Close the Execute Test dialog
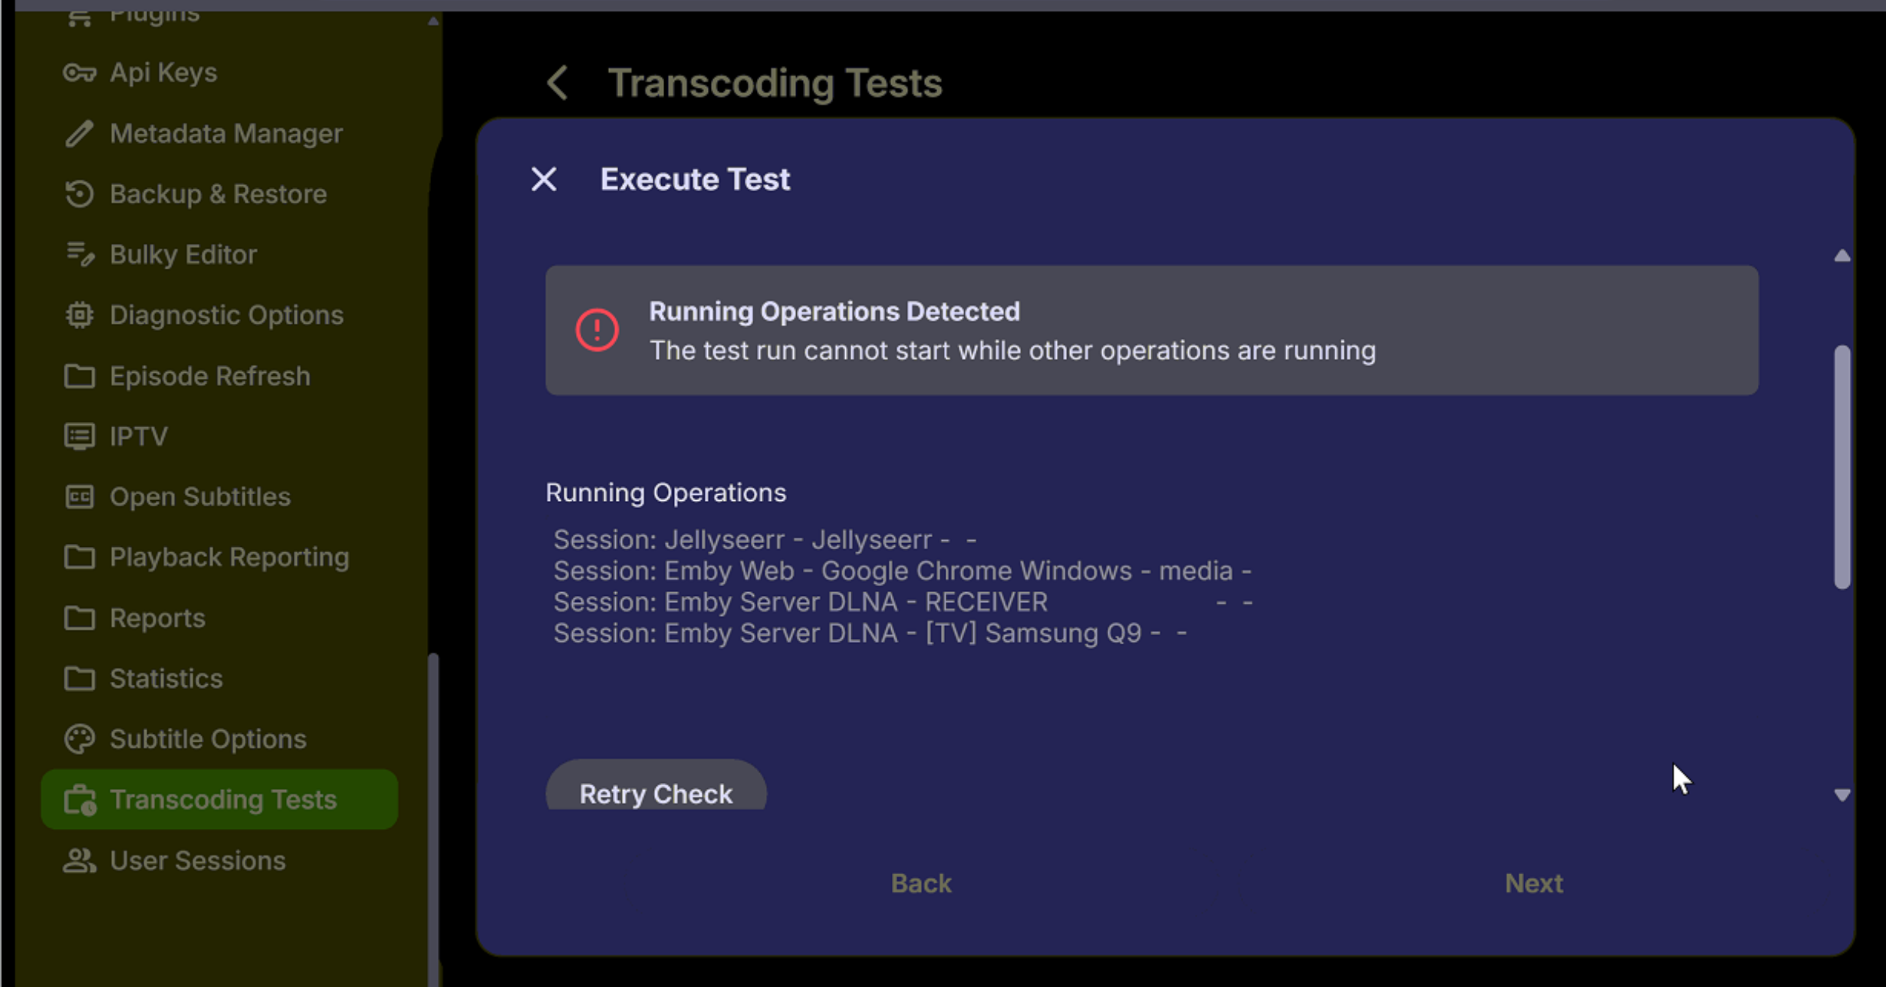This screenshot has height=987, width=1886. 544,179
